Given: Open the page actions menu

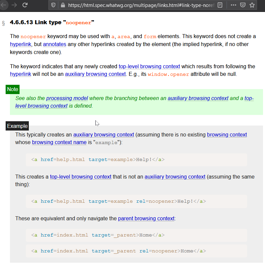Looking at the screenshot, I should (x=233, y=5).
